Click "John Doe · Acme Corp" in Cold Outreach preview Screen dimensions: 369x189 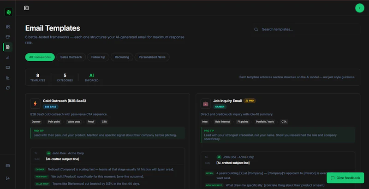coord(68,153)
